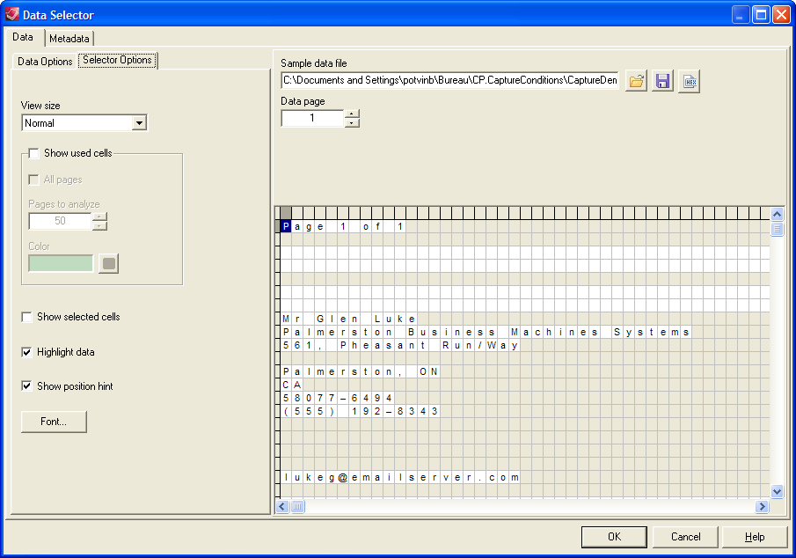Click the color picker button beside the swatch
This screenshot has width=796, height=558.
[x=108, y=263]
